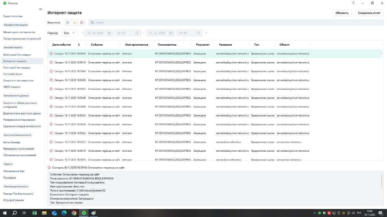The width and height of the screenshot is (387, 217).
Task: Open the Период dropdown set to Все
Action: coord(69,33)
